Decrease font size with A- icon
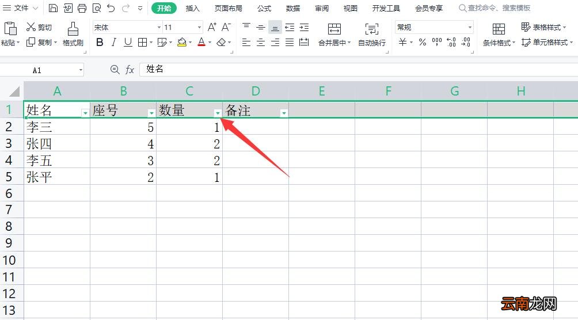 (226, 27)
